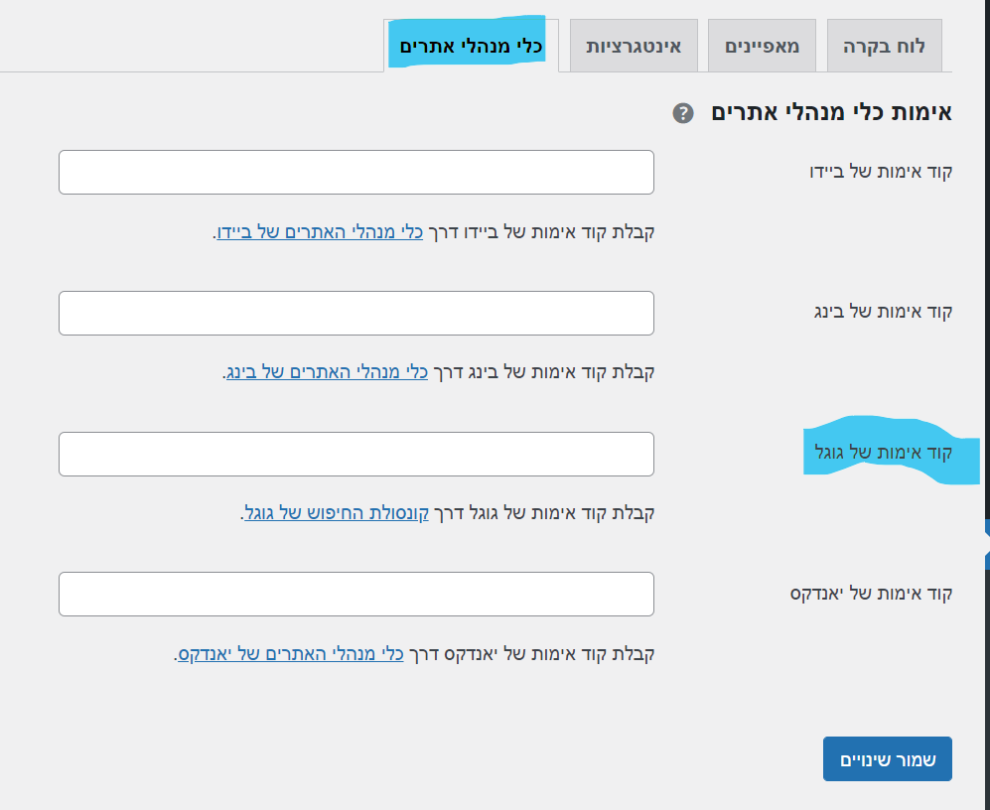Open link קונסולת החיפוש של גוגל

pos(337,512)
